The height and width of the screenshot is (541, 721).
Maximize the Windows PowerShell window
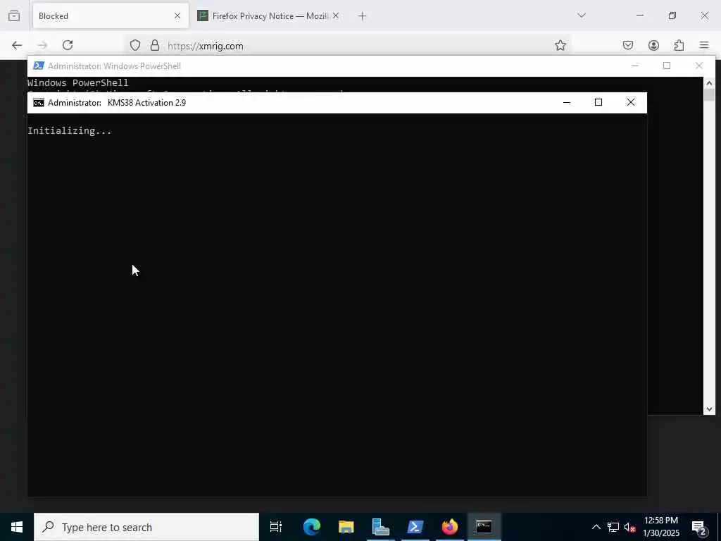[x=667, y=66]
